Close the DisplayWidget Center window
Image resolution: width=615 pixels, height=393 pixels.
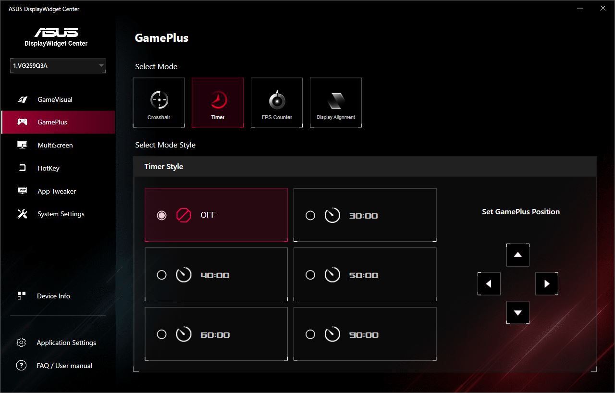click(603, 9)
